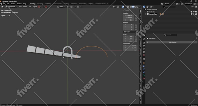
Task: Open the shading options dropdown arrow
Action: click(139, 7)
